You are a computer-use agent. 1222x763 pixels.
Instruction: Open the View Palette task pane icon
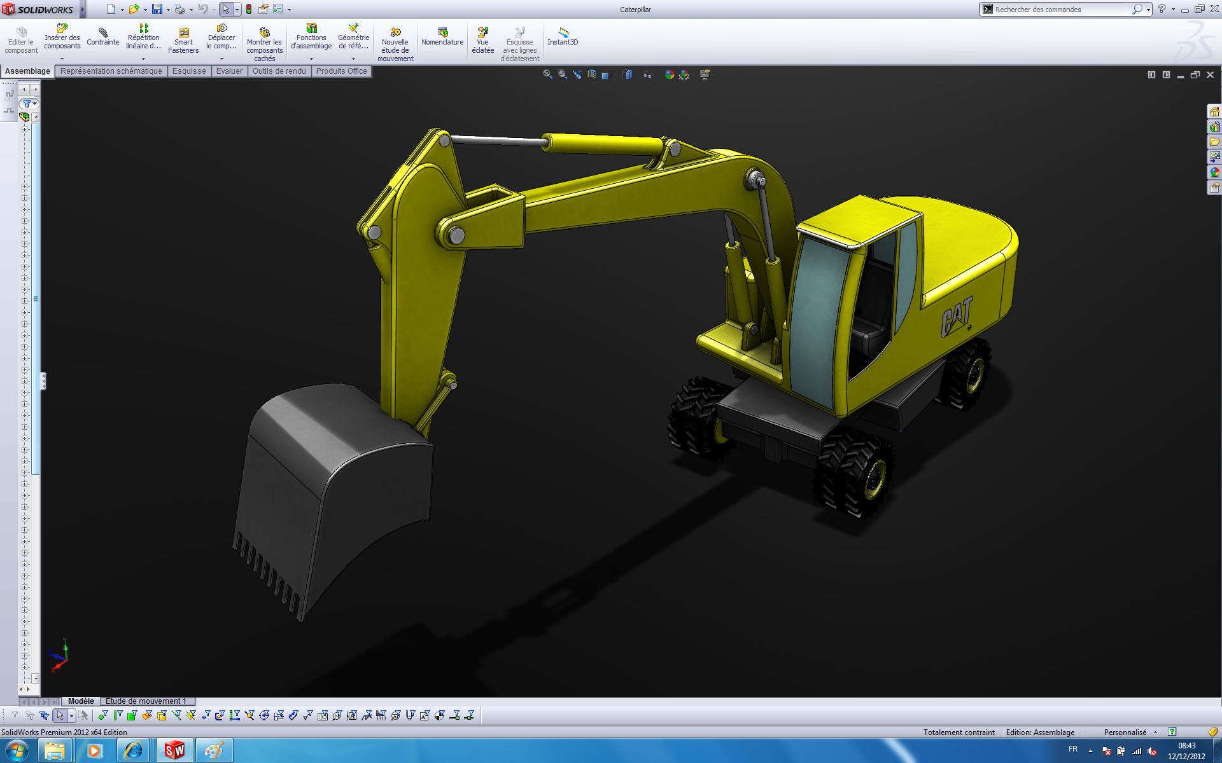1214,157
